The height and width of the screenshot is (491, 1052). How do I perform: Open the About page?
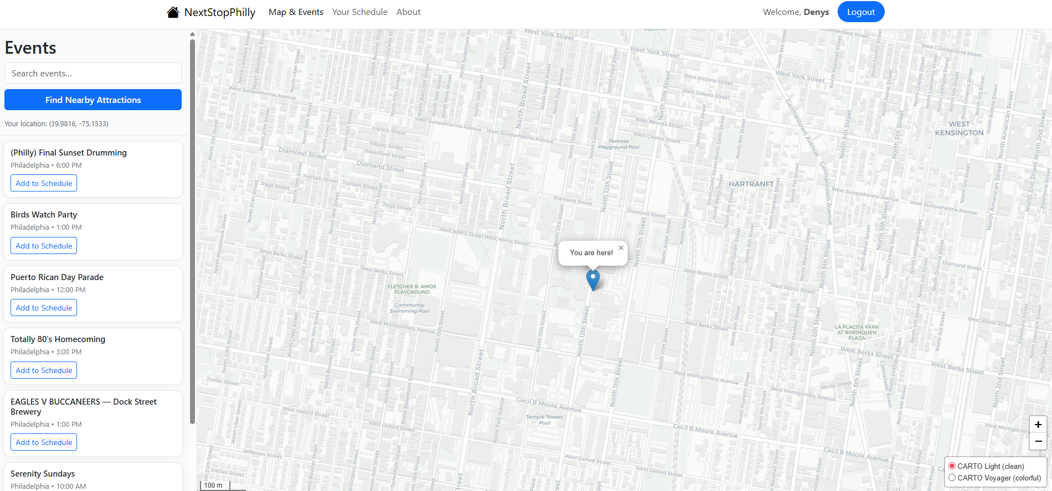[x=408, y=12]
